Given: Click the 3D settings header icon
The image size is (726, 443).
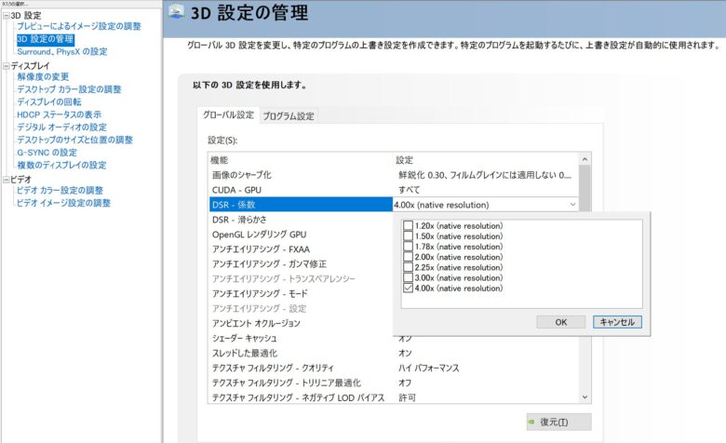Looking at the screenshot, I should click(x=176, y=11).
